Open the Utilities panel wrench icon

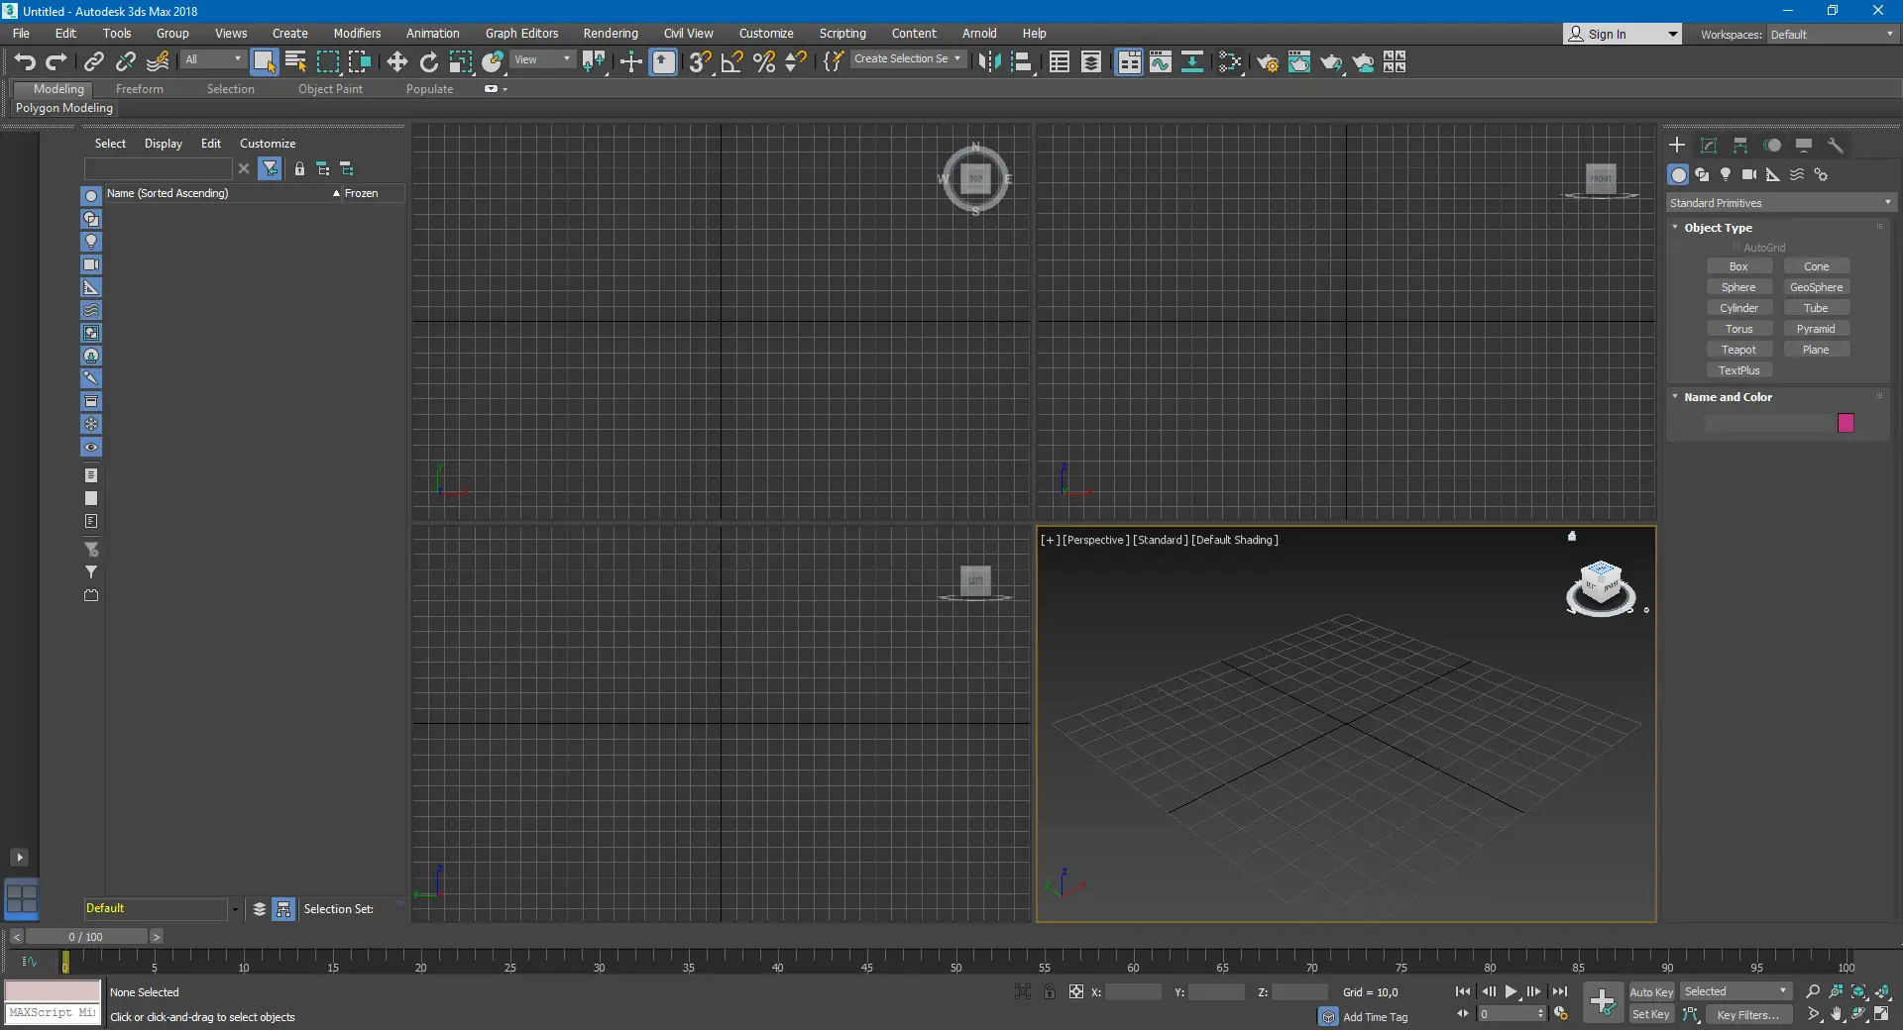(1836, 146)
